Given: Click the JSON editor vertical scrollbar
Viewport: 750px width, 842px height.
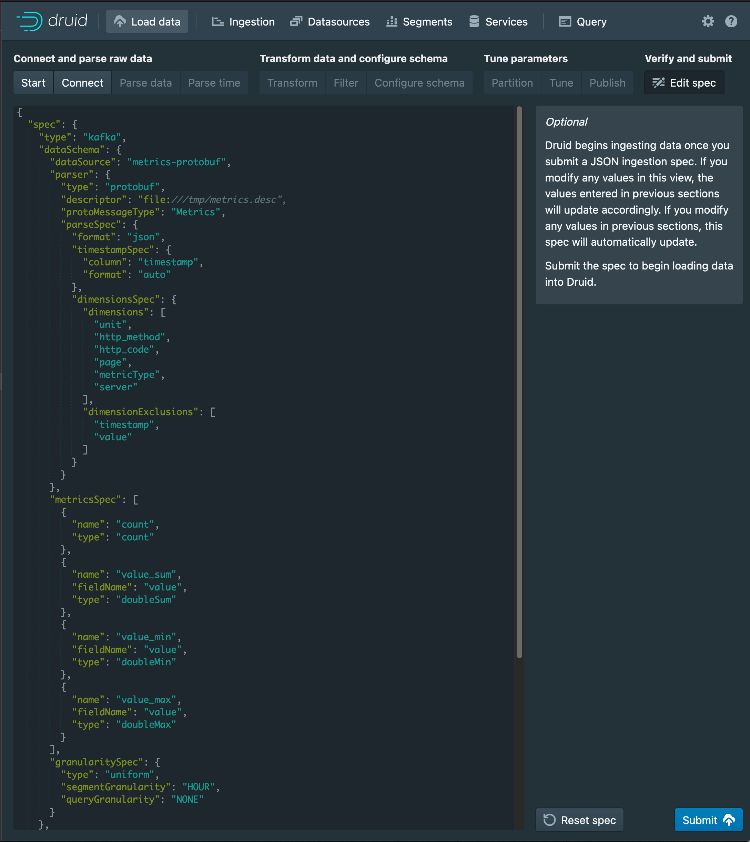Looking at the screenshot, I should pos(519,382).
